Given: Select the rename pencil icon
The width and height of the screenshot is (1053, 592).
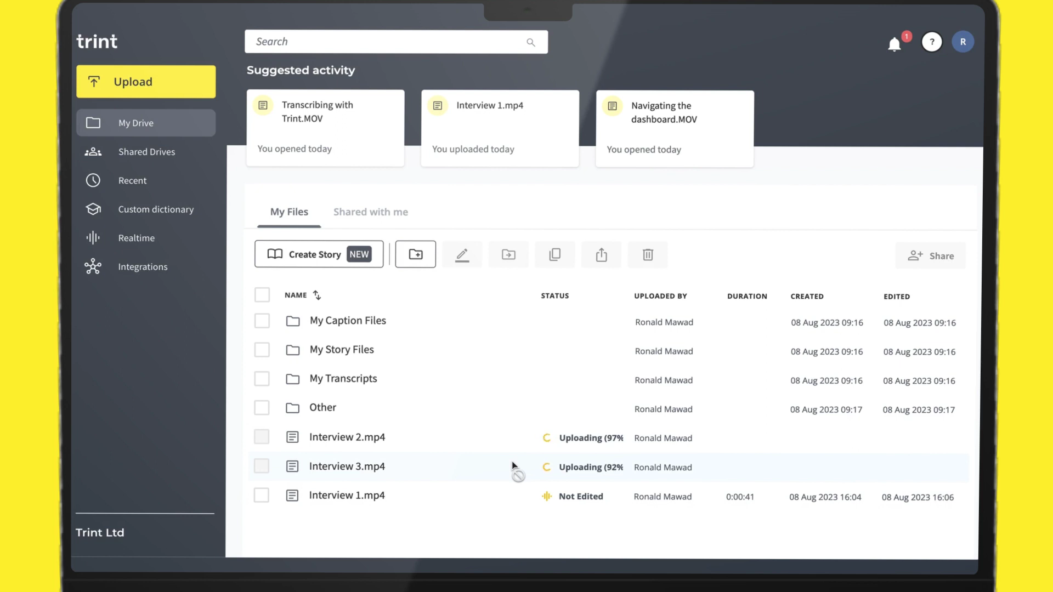Looking at the screenshot, I should [462, 254].
